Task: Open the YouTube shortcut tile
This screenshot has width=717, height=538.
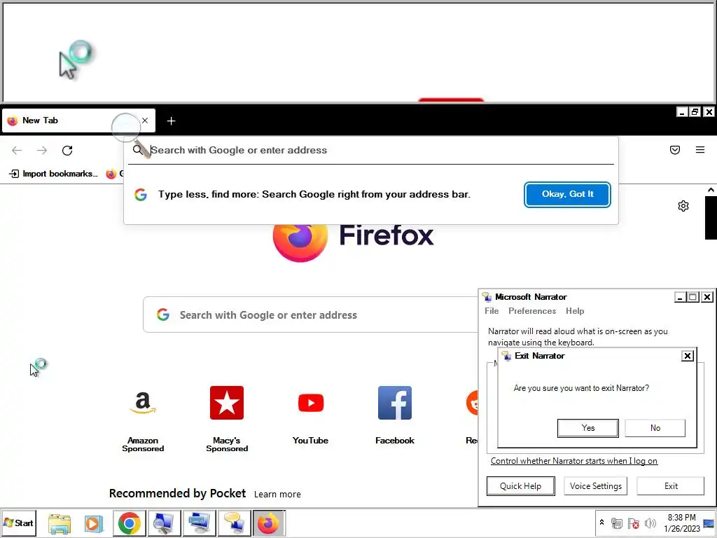Action: click(x=310, y=415)
